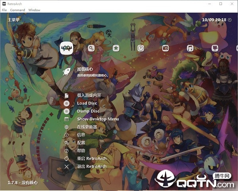Open the History clock tab icon
Viewport: 238px width, 191px height.
(141, 48)
